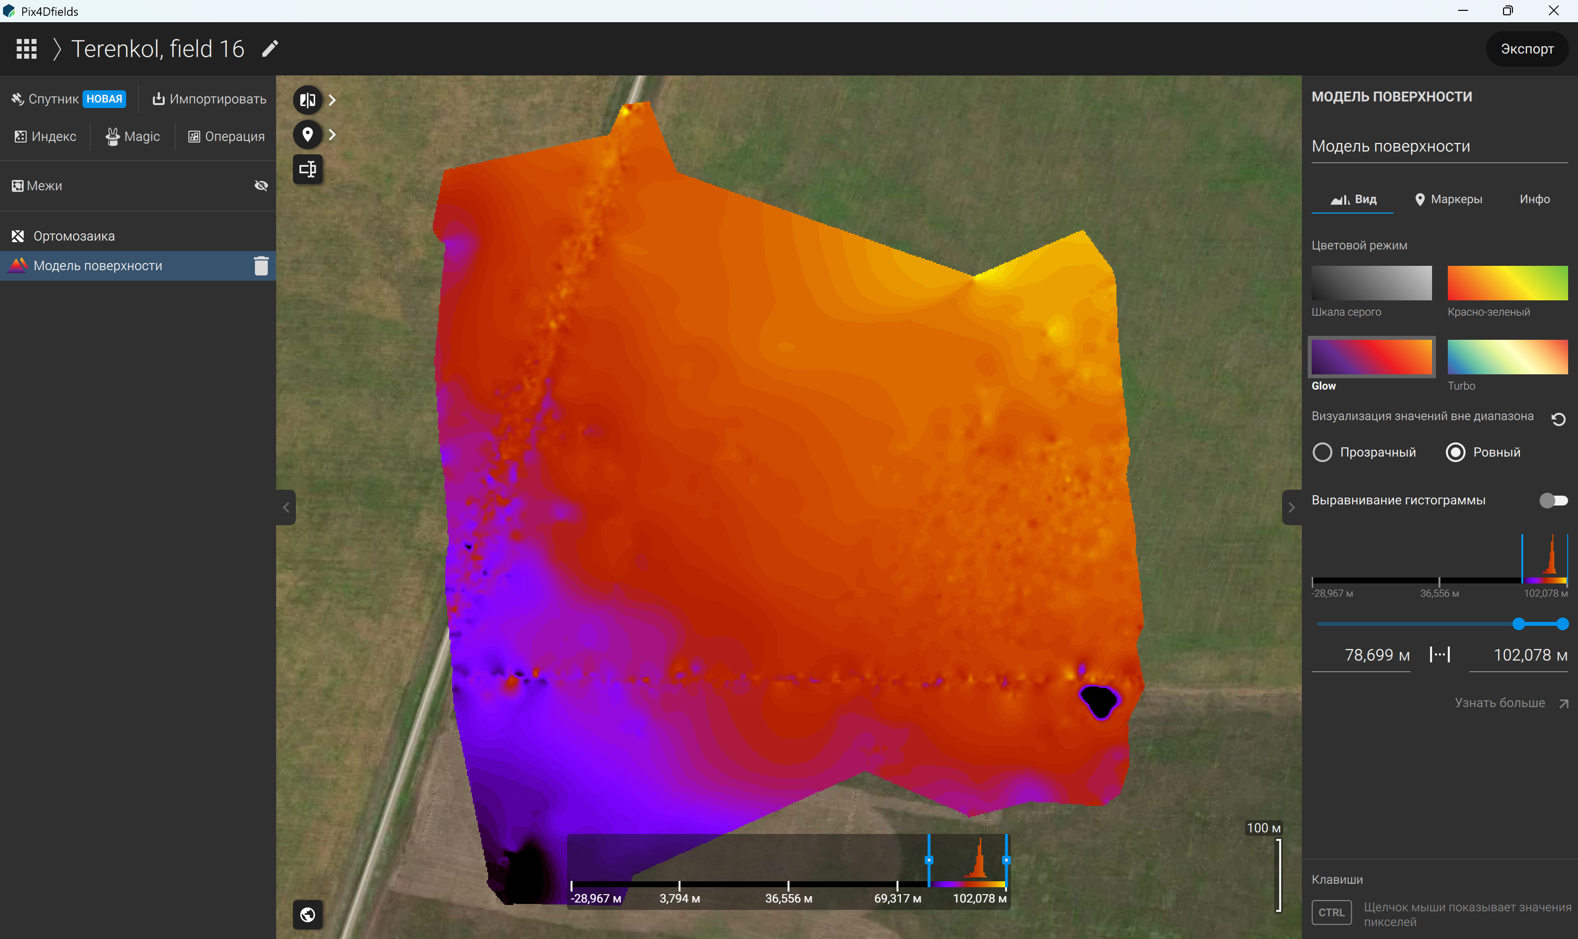Image resolution: width=1578 pixels, height=939 pixels.
Task: Select the map marker pin tool
Action: pos(308,134)
